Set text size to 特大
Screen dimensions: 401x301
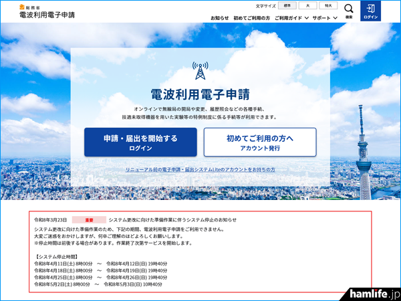pos(326,5)
